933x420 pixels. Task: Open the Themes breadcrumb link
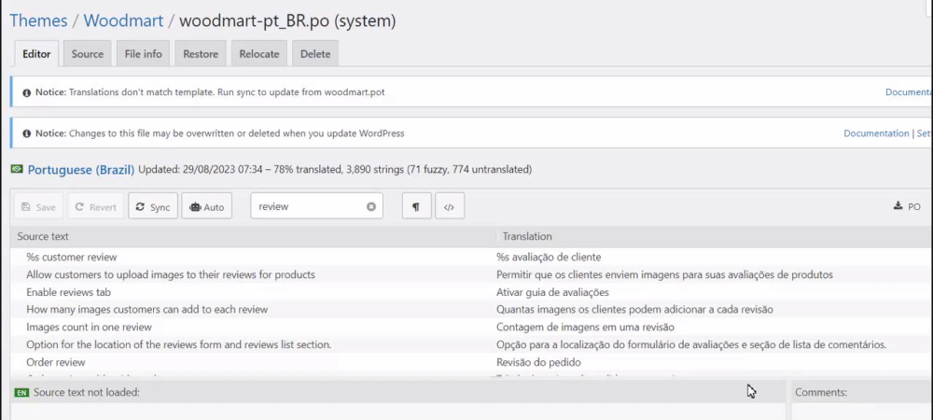point(38,21)
